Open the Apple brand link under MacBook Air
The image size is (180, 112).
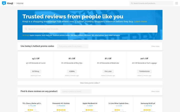(91, 106)
